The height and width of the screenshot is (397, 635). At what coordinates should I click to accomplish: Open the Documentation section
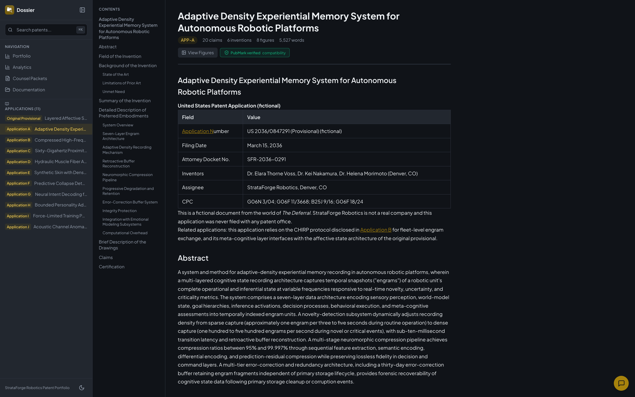pos(46,90)
